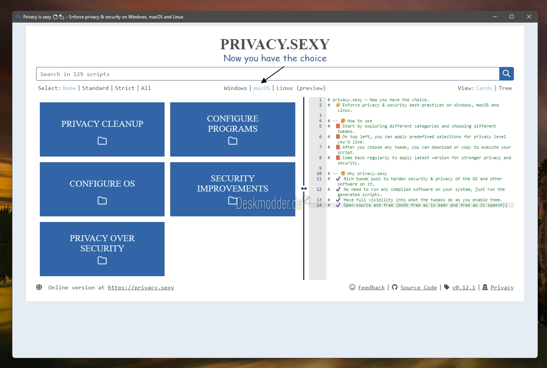
Task: Click the folder icon in Configure OS card
Action: tap(102, 201)
